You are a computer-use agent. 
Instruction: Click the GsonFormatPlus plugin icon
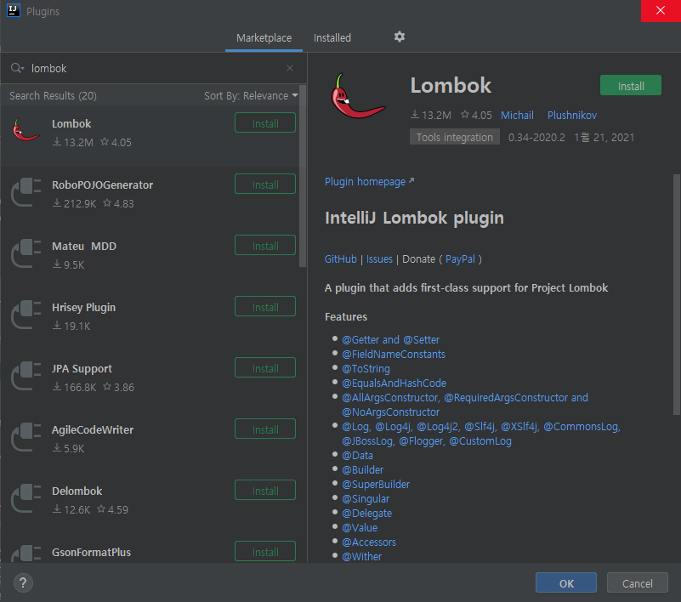pos(26,554)
